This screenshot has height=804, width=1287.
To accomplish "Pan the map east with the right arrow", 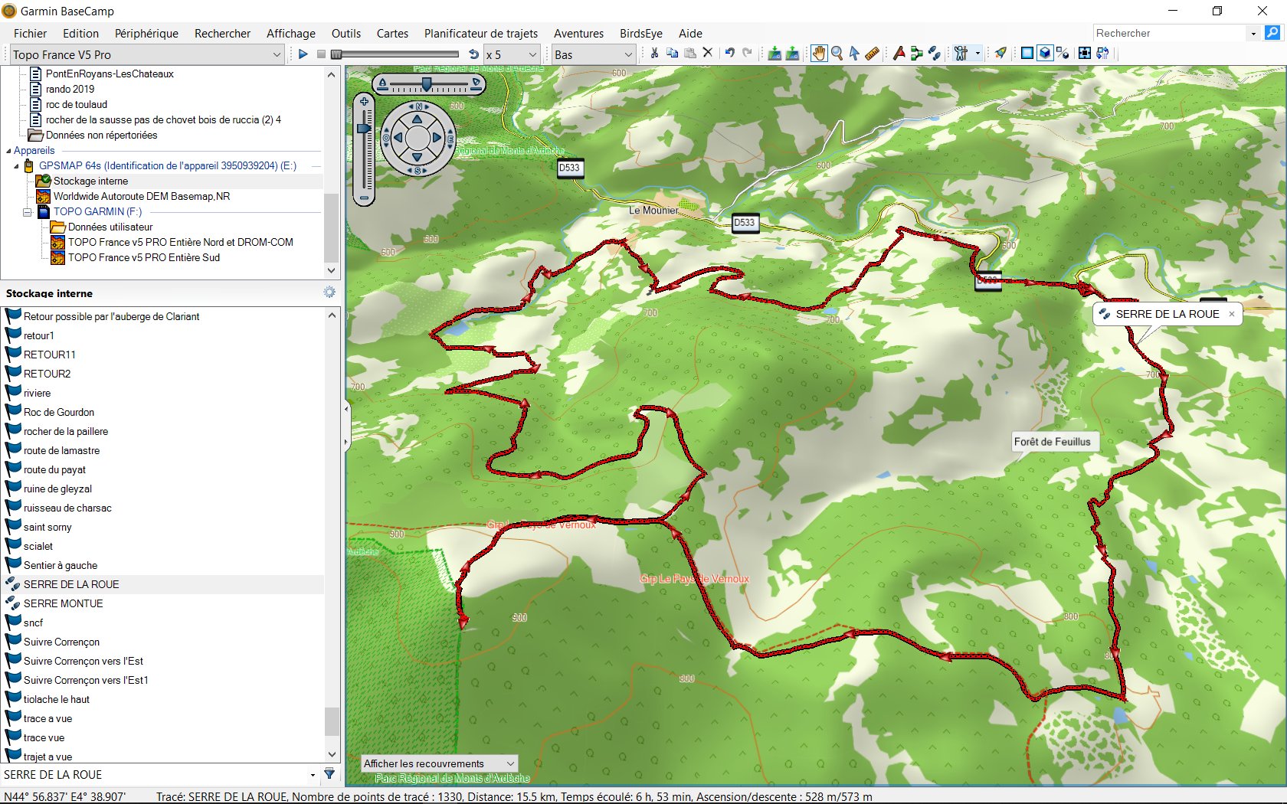I will pyautogui.click(x=437, y=138).
